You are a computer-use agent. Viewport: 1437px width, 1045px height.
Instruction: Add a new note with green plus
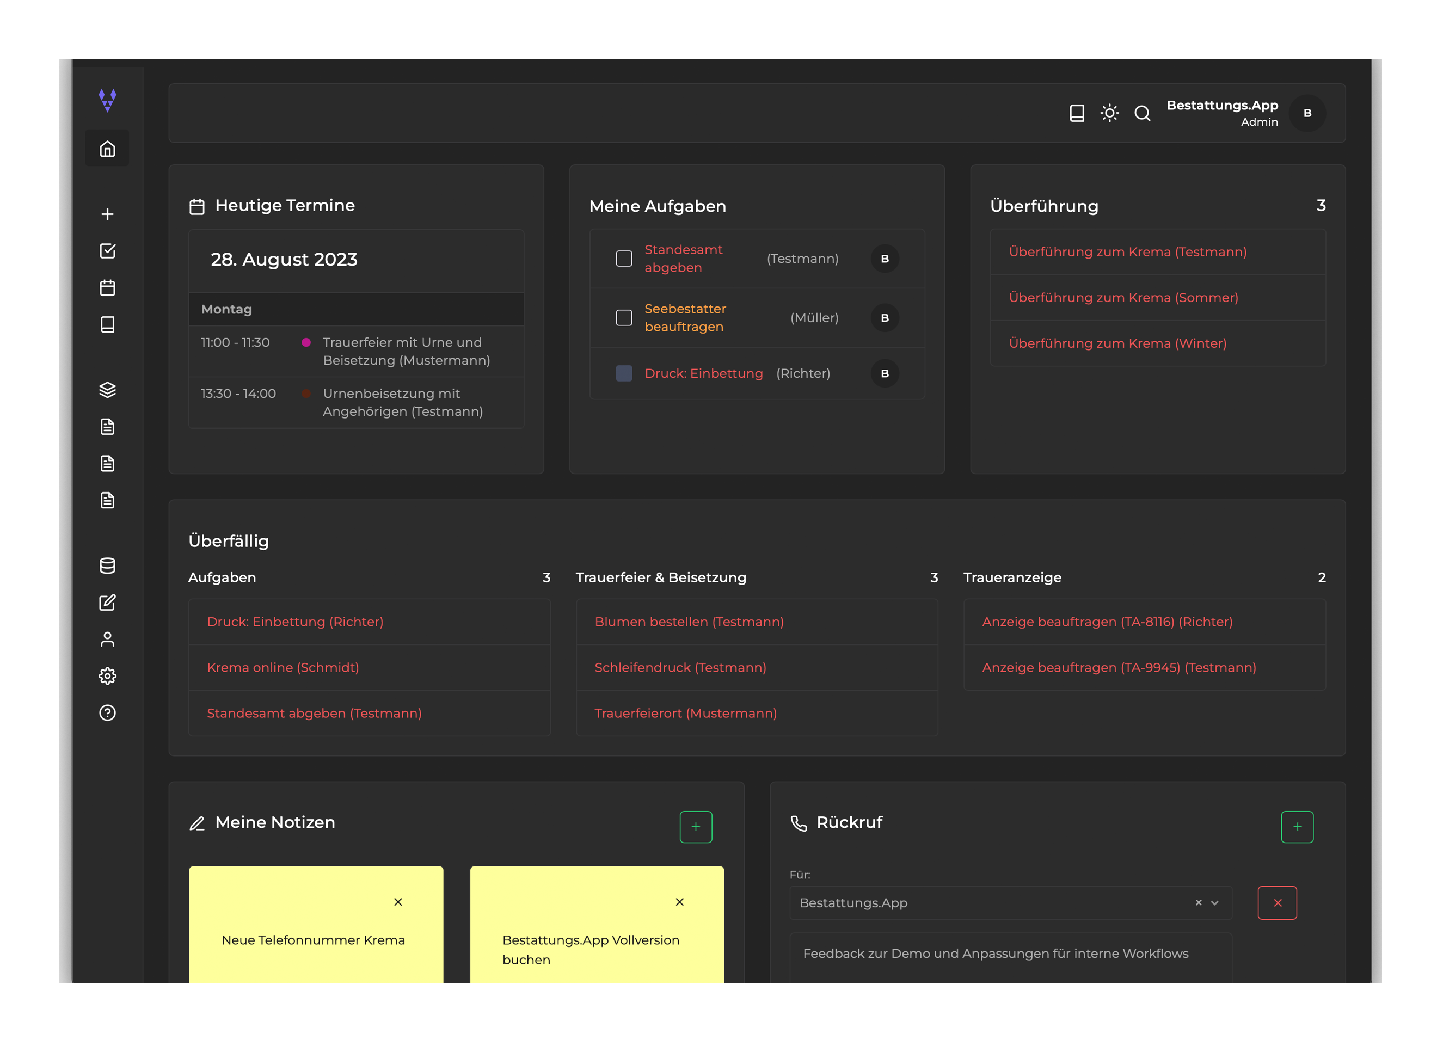click(x=696, y=826)
